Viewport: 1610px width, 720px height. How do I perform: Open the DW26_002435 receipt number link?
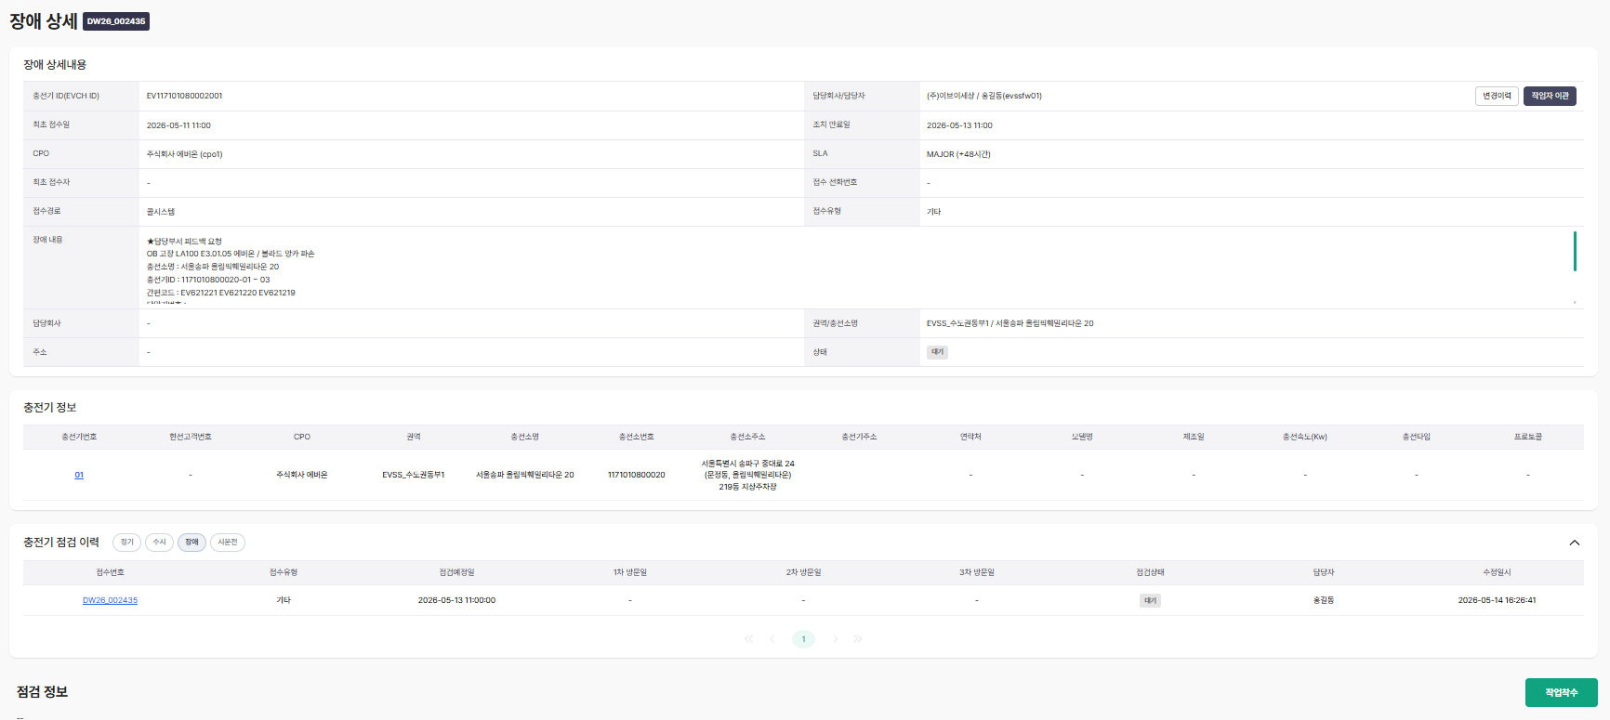[x=110, y=600]
